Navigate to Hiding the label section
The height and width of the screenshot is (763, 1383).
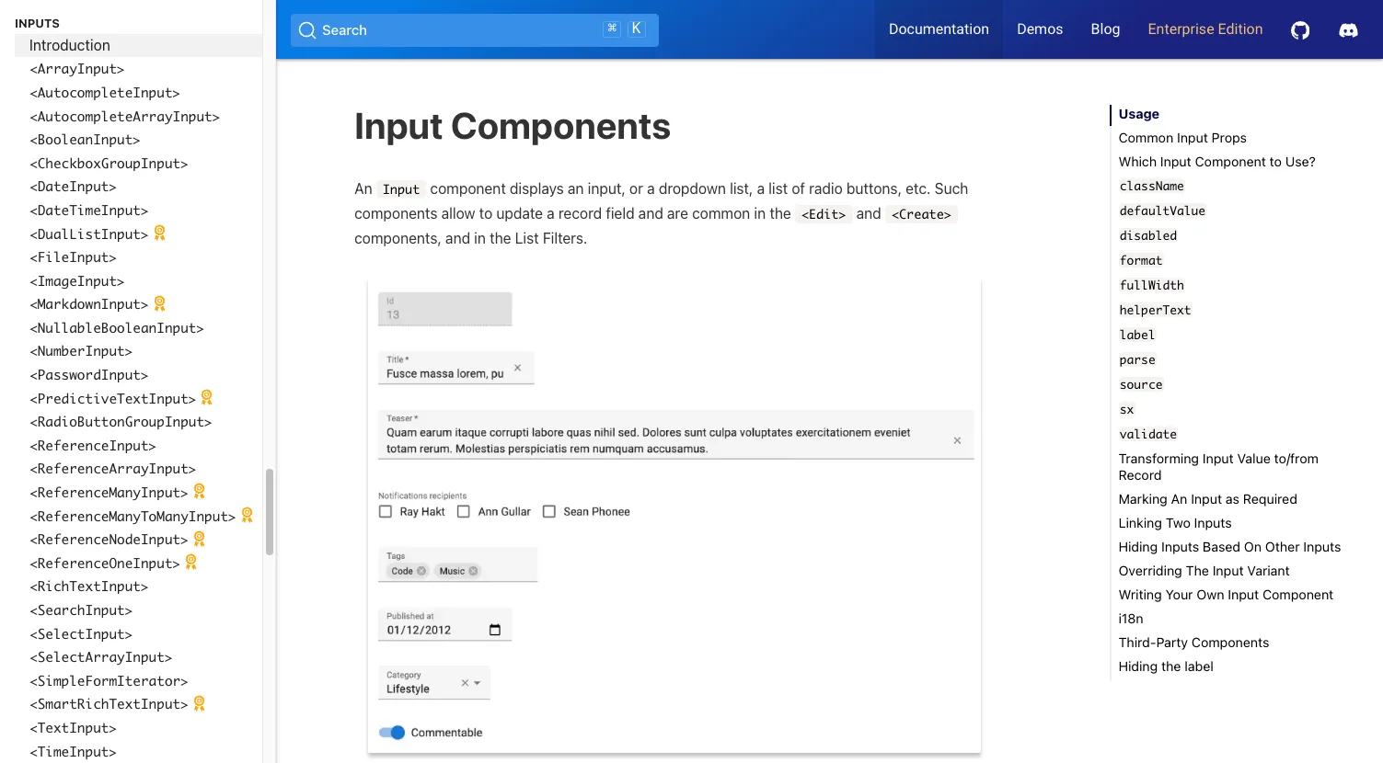coord(1165,666)
